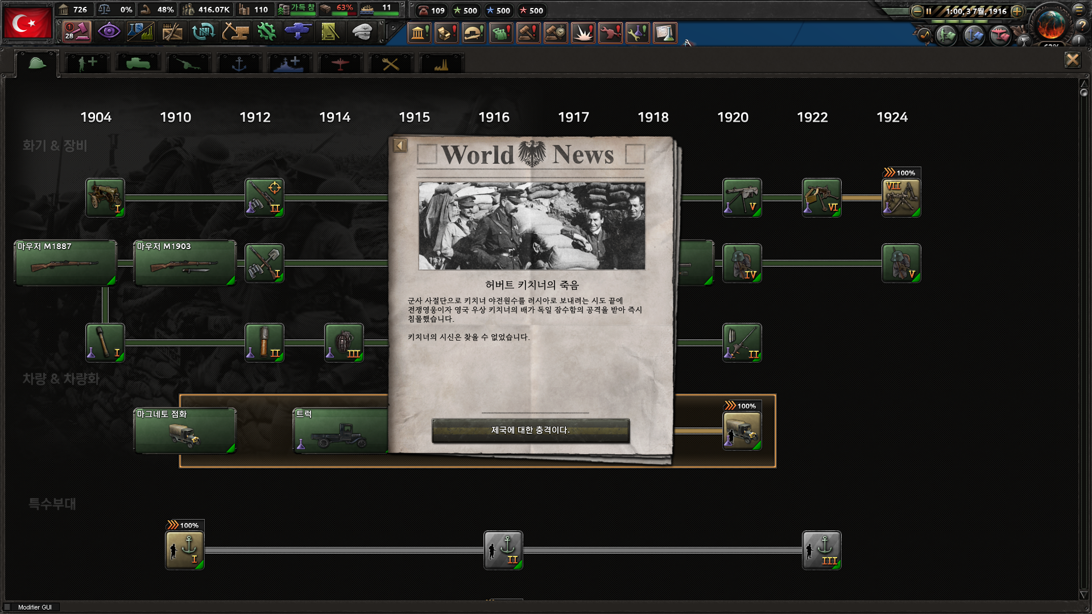Toggle the land army map mode
The image size is (1092, 614).
click(x=946, y=36)
